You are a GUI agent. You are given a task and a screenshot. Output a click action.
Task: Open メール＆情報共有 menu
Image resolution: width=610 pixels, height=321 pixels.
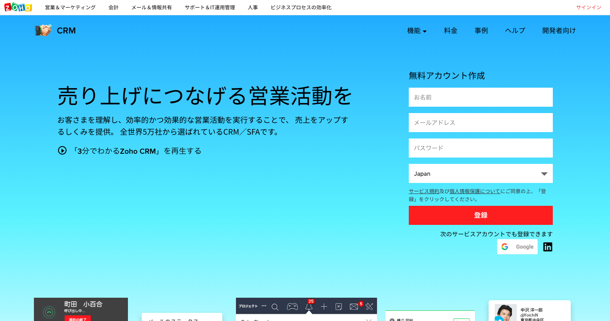click(152, 8)
